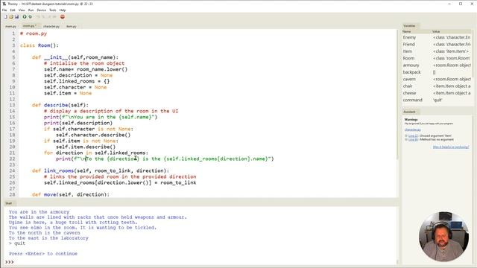Image resolution: width=477 pixels, height=268 pixels.
Task: Select the chair variable row
Action: [436, 86]
